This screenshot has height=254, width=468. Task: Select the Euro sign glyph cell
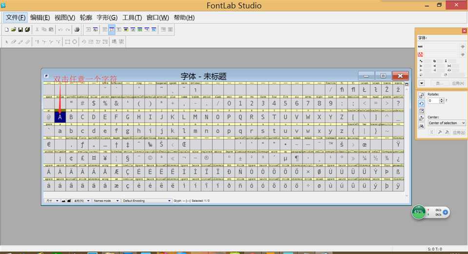click(49, 145)
